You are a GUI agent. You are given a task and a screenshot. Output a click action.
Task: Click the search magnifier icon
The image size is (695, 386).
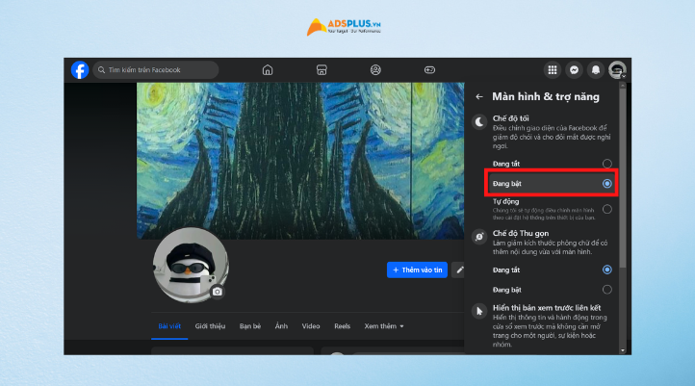[x=101, y=70]
